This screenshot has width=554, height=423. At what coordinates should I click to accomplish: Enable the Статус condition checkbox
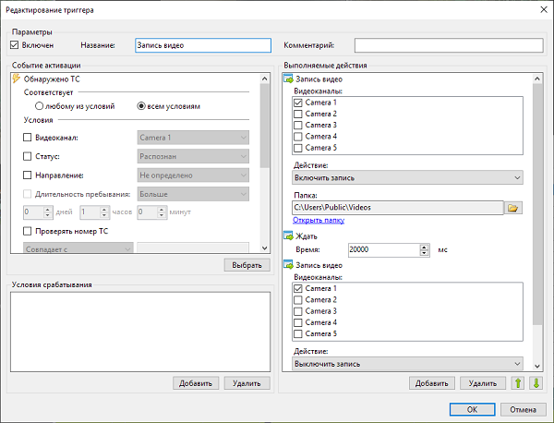(x=27, y=156)
